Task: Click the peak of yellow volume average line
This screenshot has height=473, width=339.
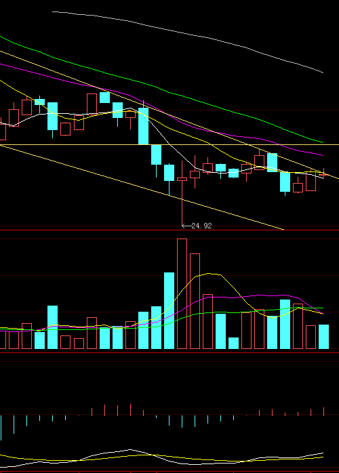Action: [x=212, y=274]
